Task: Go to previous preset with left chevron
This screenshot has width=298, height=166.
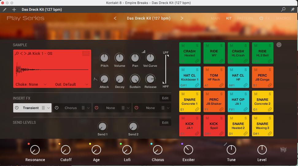Action: pos(115,18)
